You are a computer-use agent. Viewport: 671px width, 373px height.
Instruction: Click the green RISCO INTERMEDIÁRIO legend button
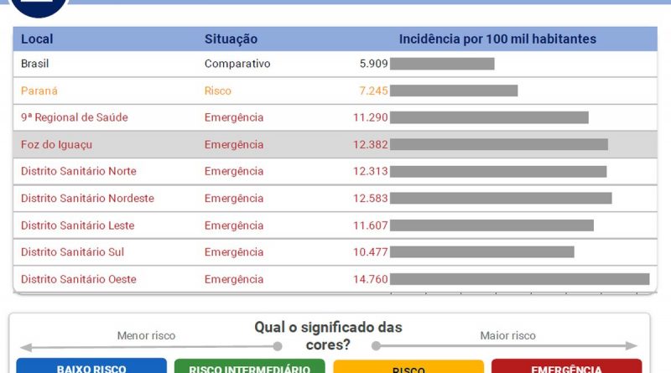[x=249, y=367]
